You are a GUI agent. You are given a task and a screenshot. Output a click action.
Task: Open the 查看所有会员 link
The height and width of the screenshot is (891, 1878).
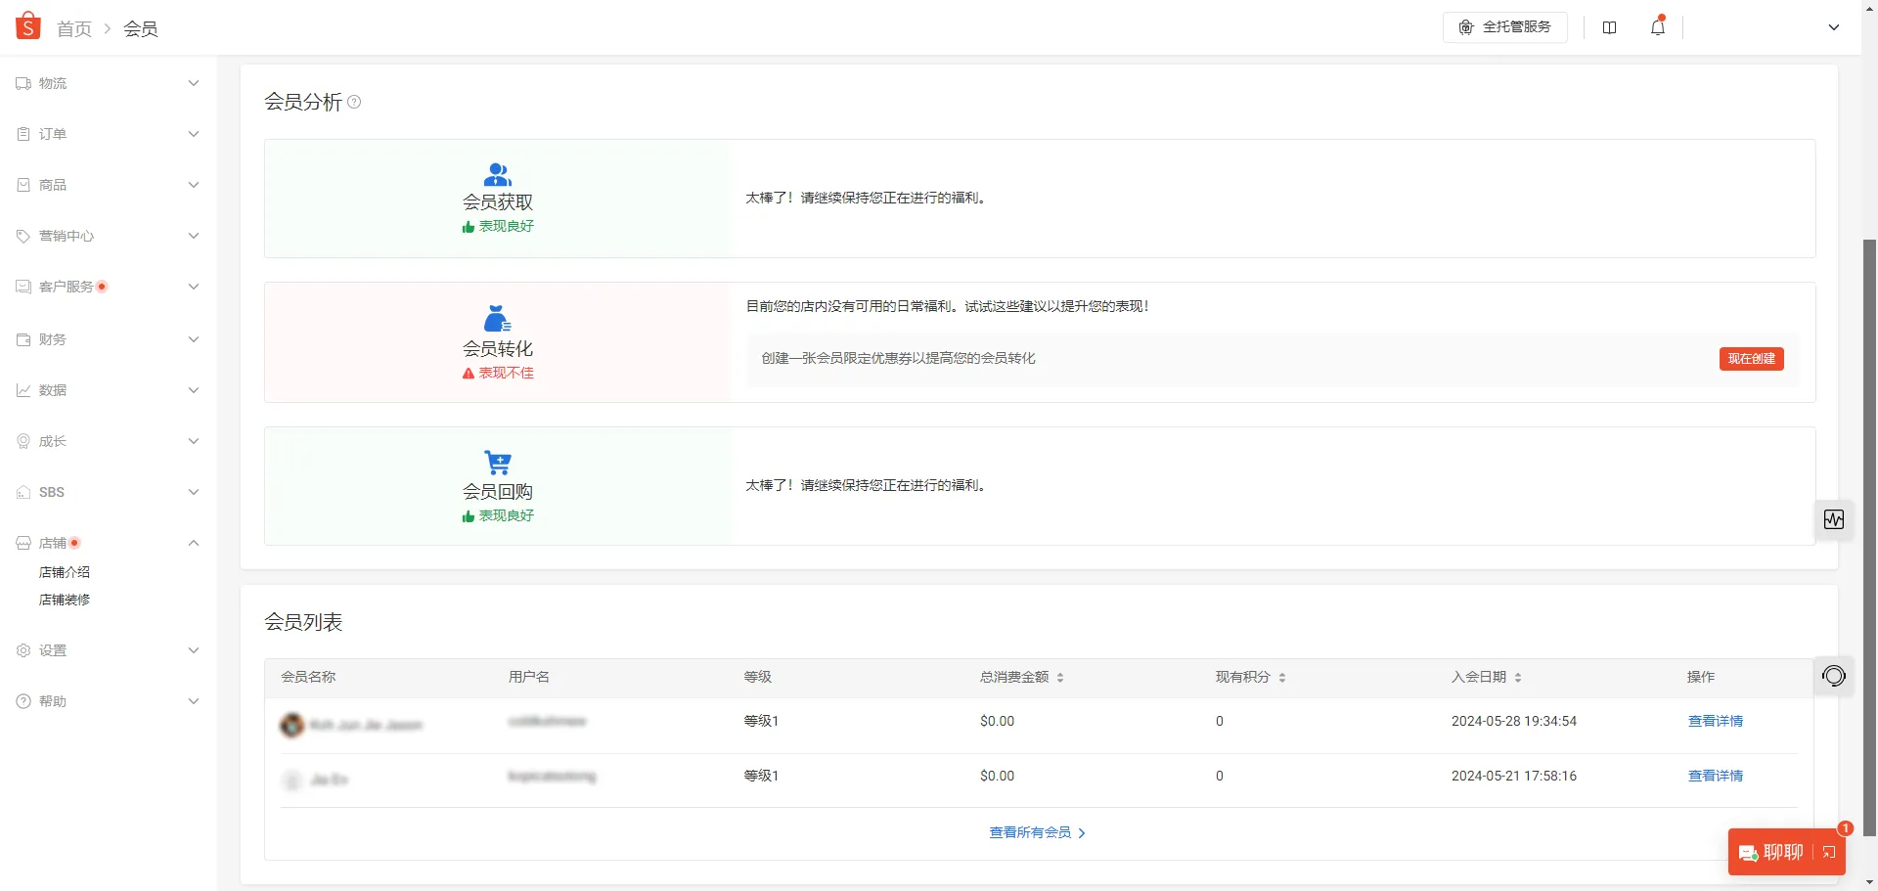coord(1029,832)
